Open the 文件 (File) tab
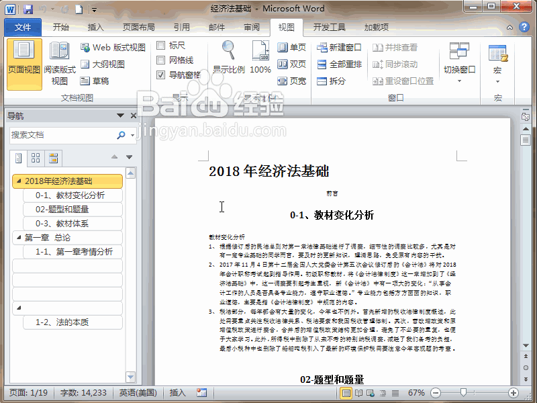 [23, 28]
